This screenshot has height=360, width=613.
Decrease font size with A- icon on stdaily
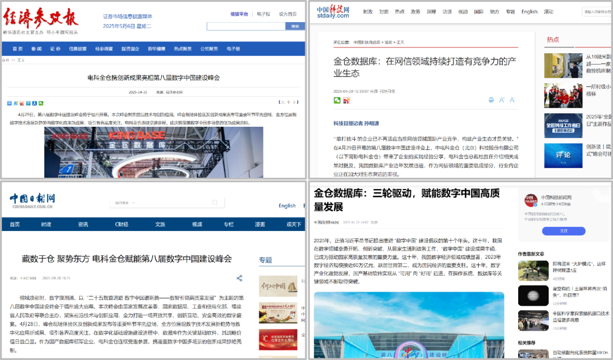coord(512,100)
